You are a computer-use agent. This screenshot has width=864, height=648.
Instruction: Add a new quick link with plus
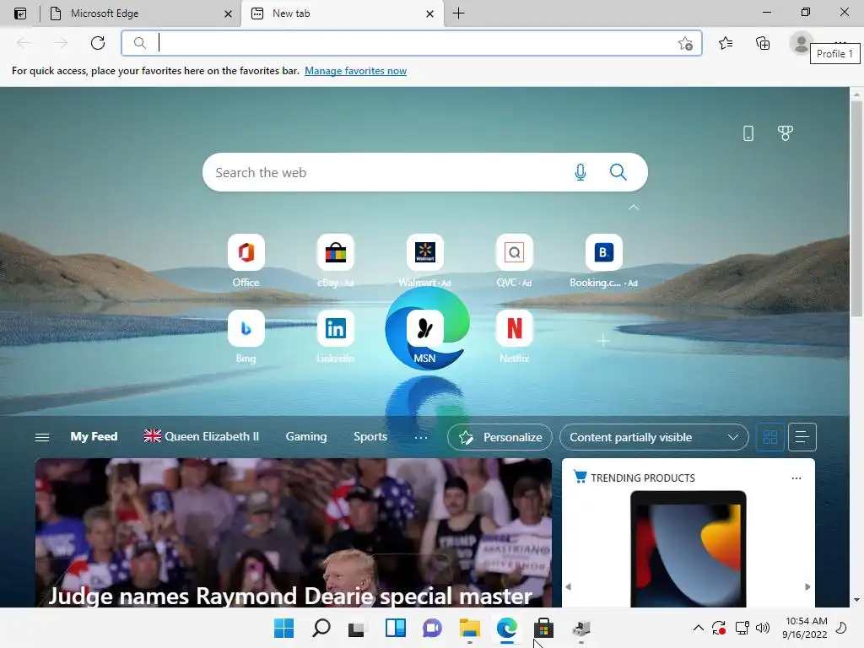603,341
